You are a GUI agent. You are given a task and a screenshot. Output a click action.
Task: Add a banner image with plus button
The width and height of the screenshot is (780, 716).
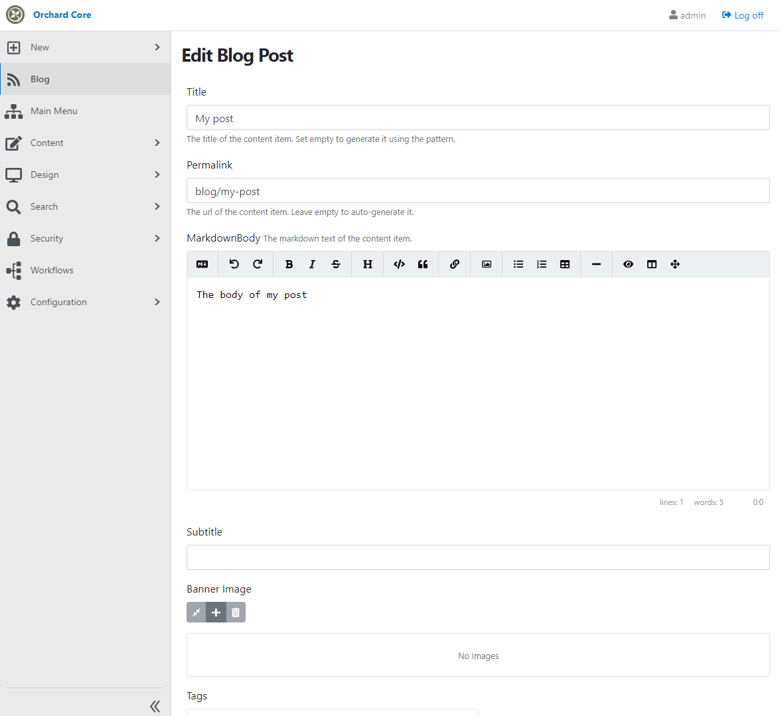pyautogui.click(x=216, y=612)
